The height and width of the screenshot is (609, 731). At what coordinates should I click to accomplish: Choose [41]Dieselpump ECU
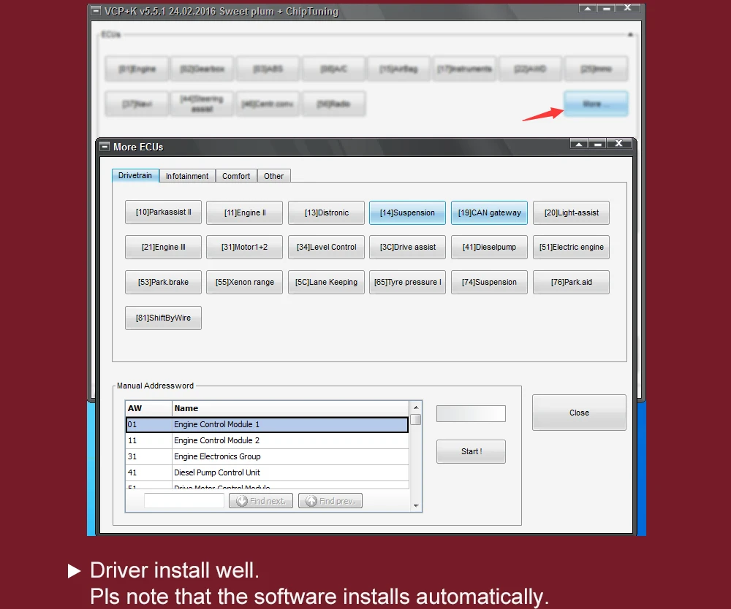[x=490, y=248]
